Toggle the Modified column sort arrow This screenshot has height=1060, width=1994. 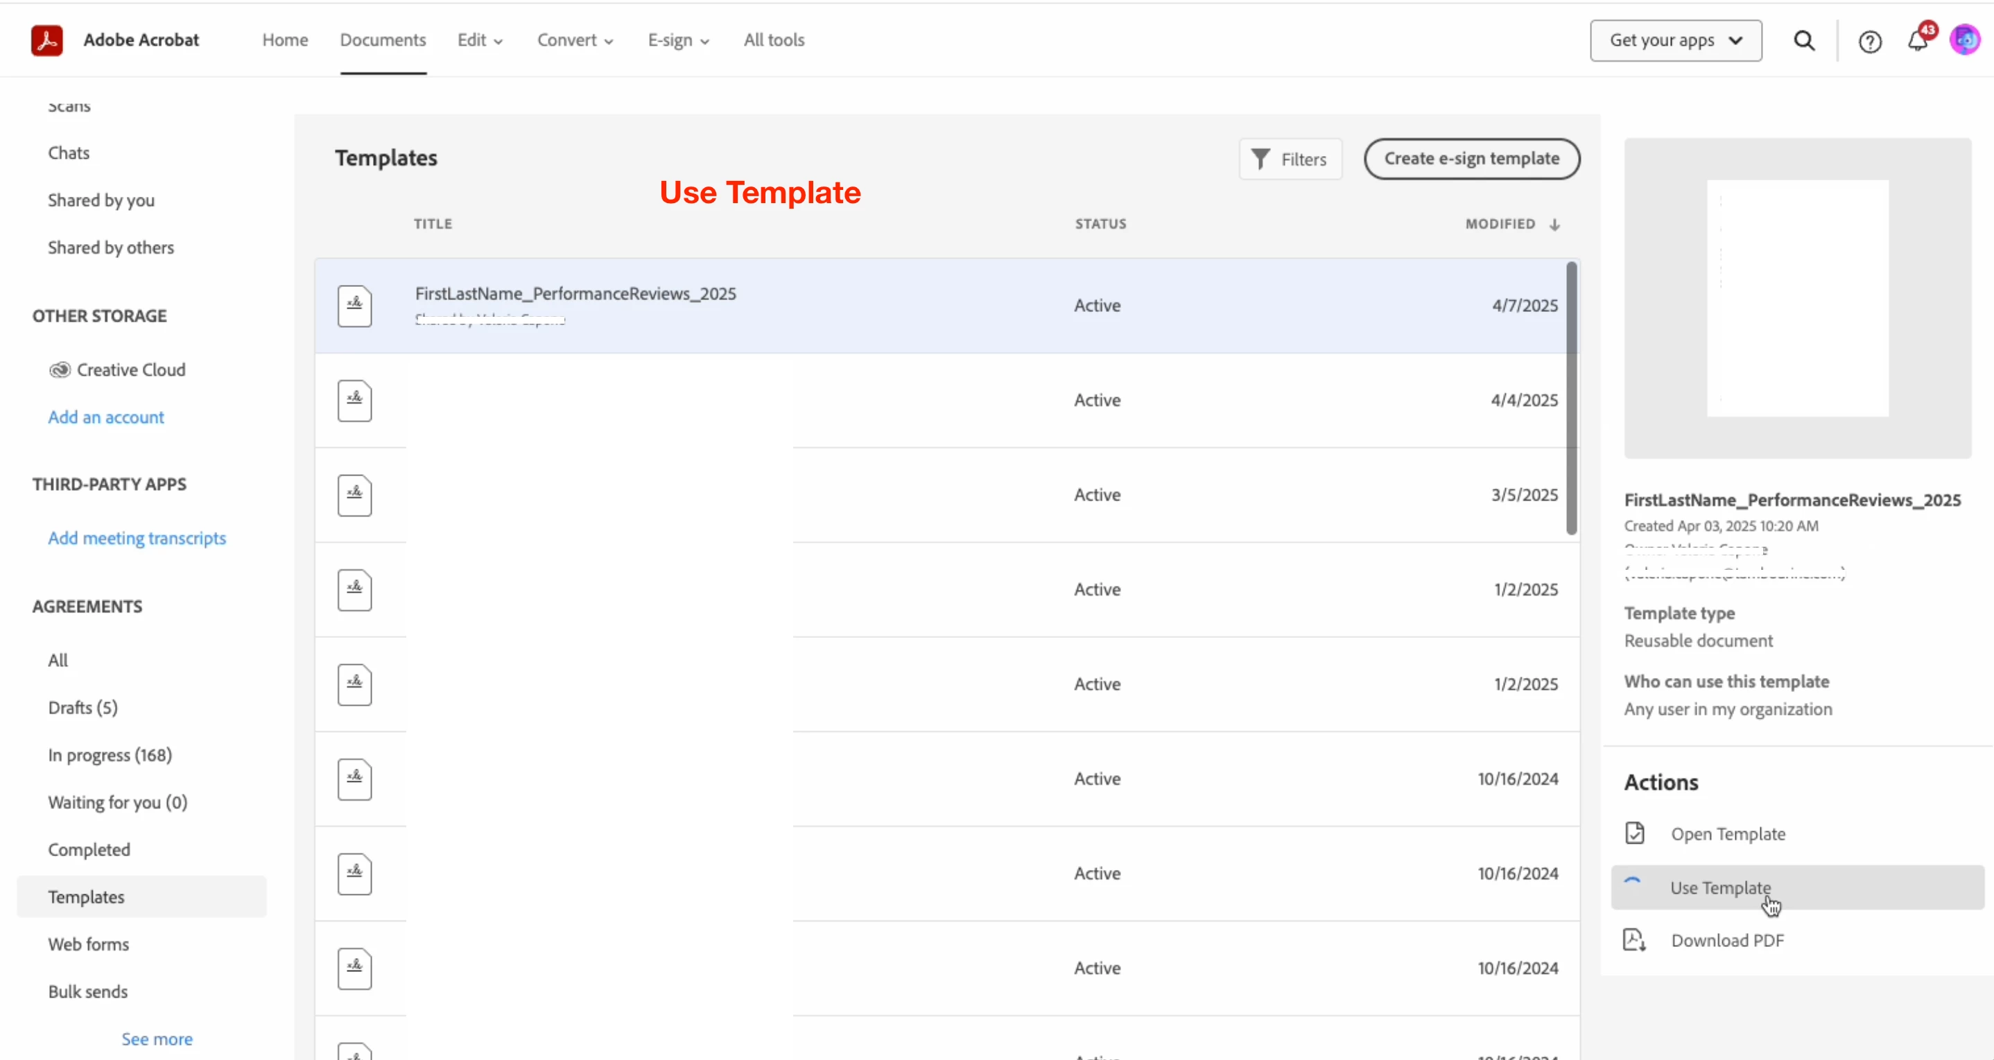point(1554,225)
